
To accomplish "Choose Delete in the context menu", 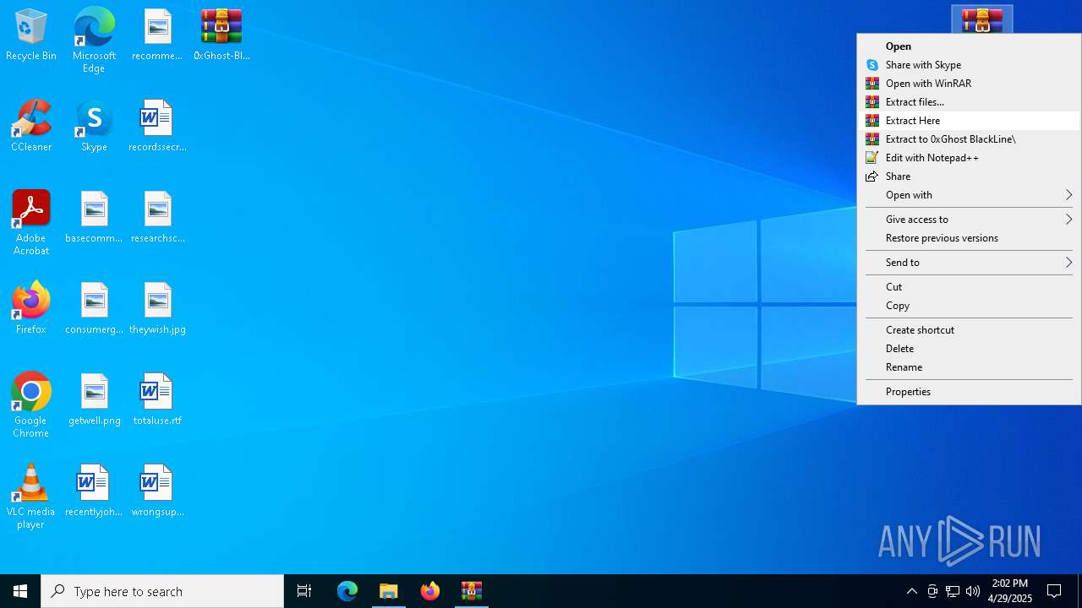I will pyautogui.click(x=969, y=349).
